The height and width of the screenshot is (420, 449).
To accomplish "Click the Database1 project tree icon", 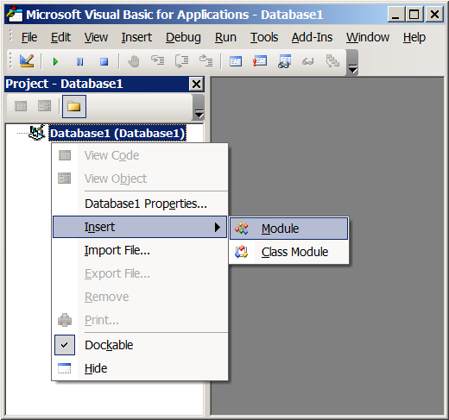I will click(37, 132).
